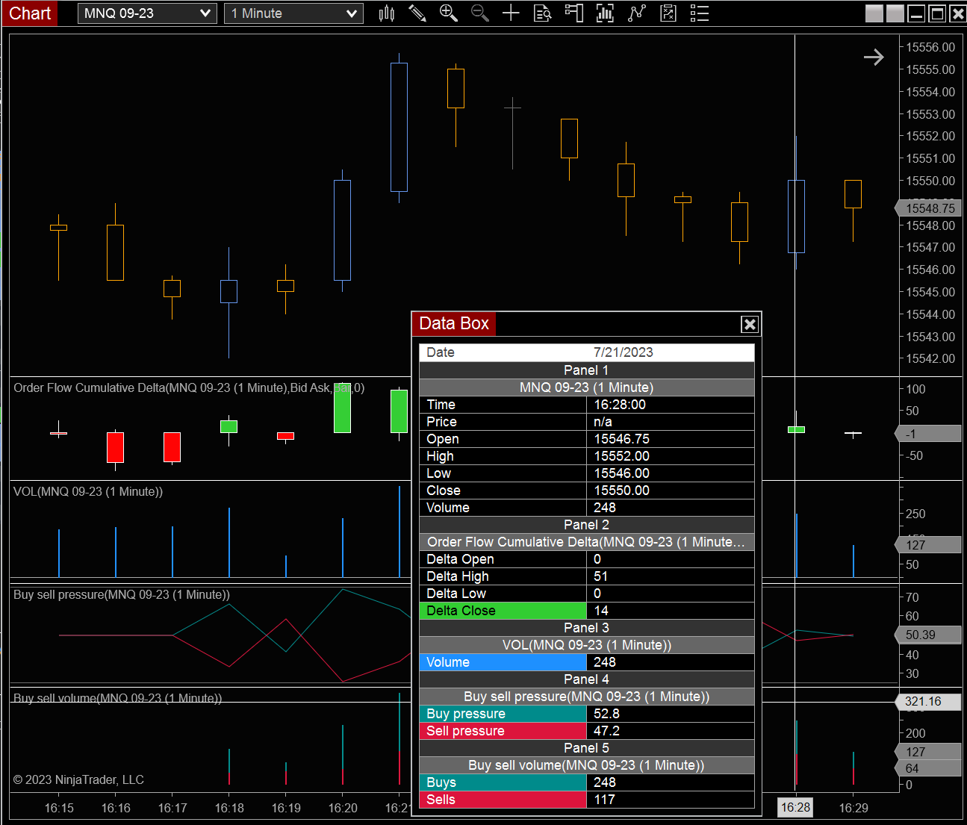This screenshot has width=967, height=825.
Task: Expand the 1 Minute interval dropdown
Action: (x=293, y=13)
